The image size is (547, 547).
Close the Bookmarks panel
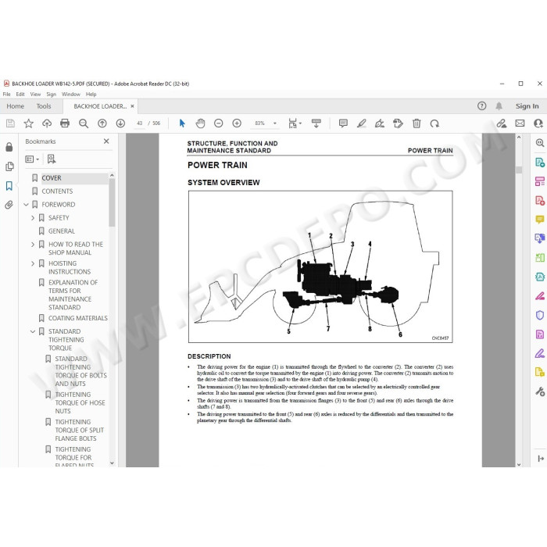tap(106, 141)
